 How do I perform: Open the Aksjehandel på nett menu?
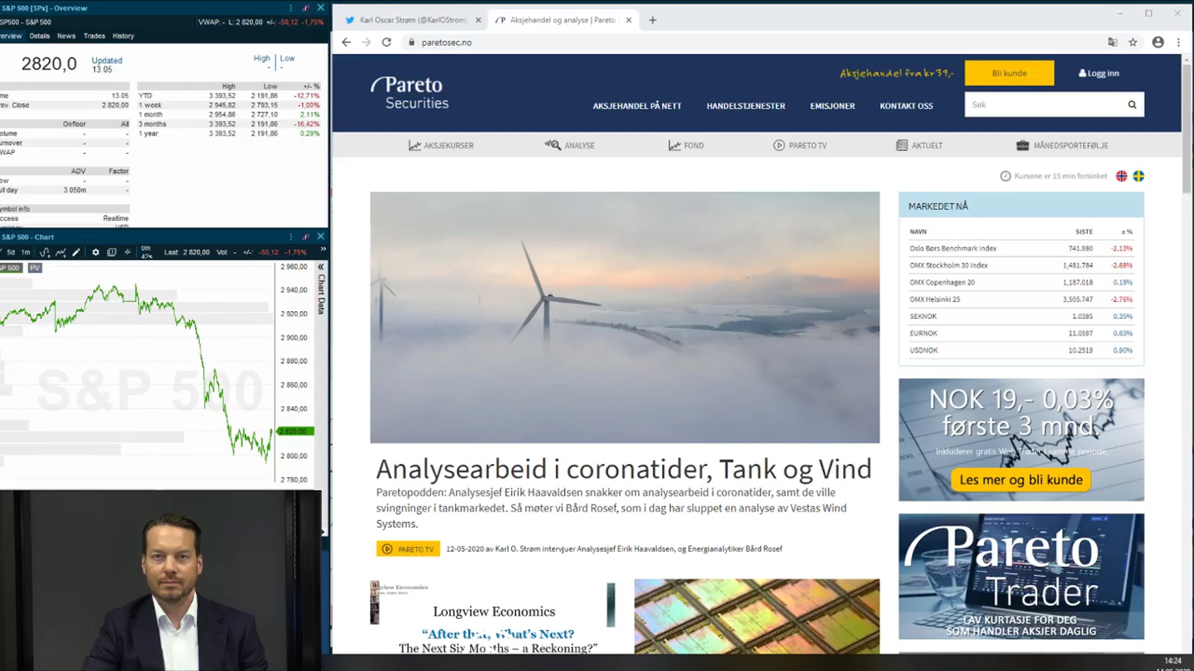pyautogui.click(x=637, y=106)
